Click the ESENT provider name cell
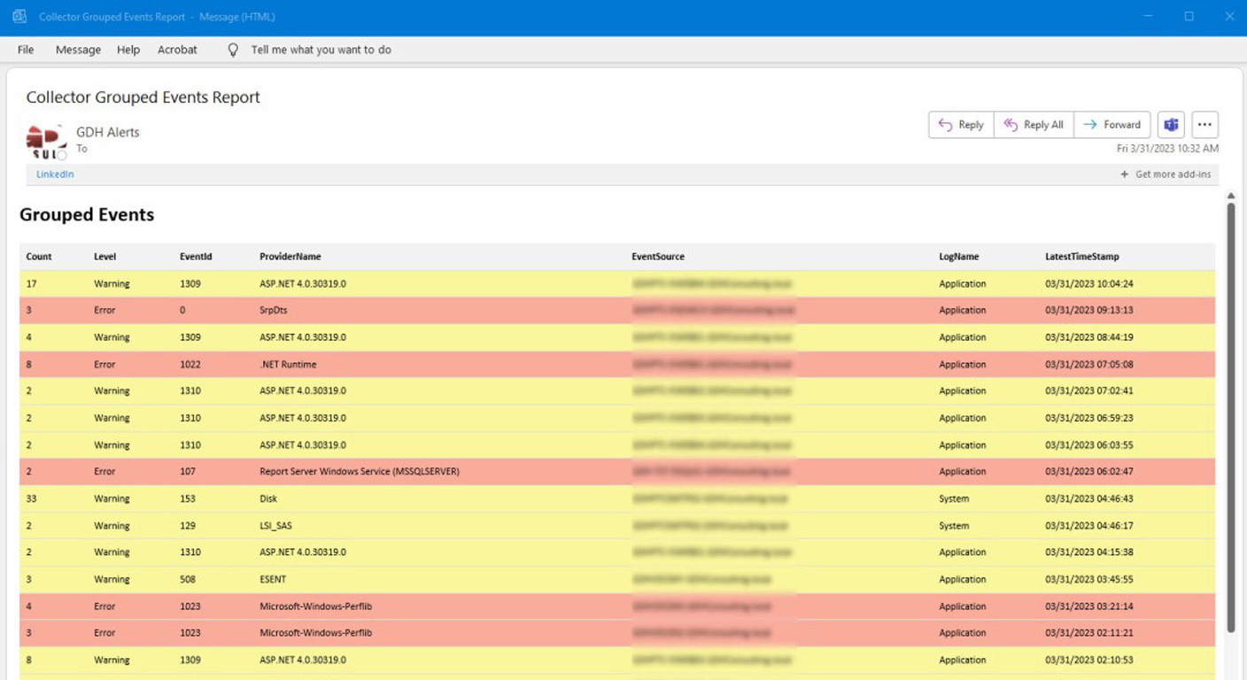The width and height of the screenshot is (1247, 680). (x=274, y=579)
